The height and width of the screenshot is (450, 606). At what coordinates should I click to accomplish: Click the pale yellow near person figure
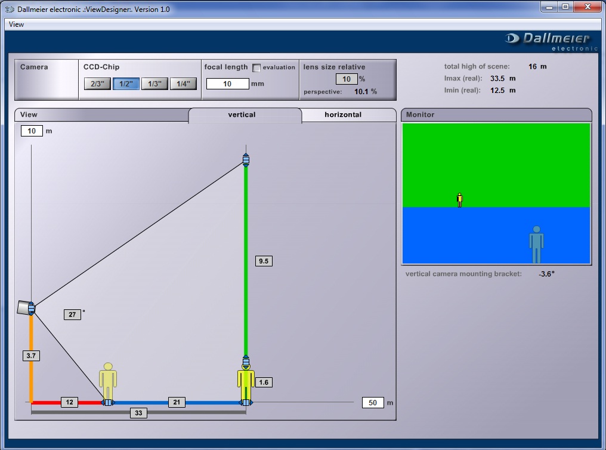pos(108,381)
